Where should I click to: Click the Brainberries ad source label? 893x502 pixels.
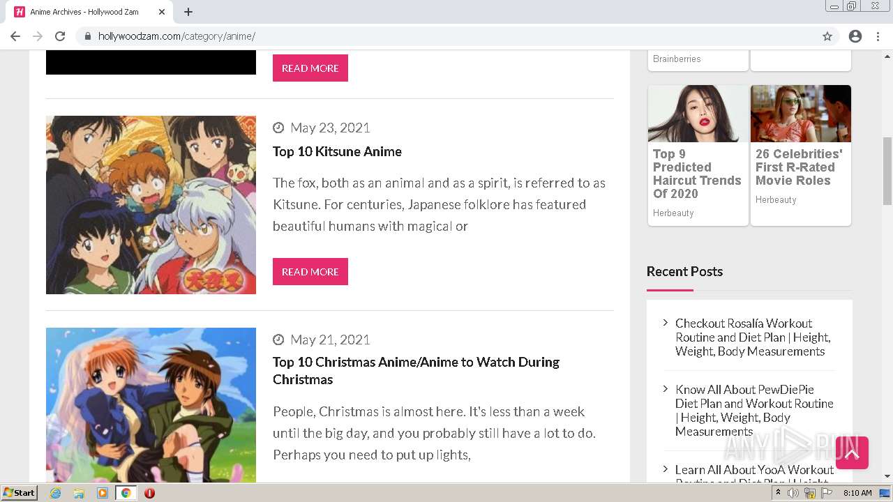[677, 59]
